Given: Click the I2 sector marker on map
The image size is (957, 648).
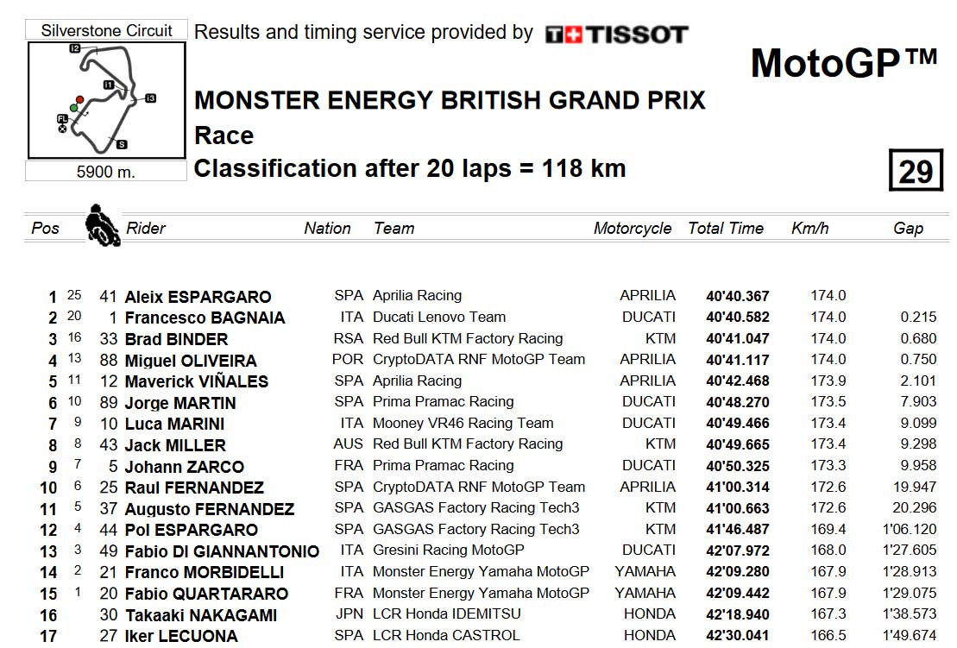Looking at the screenshot, I should point(75,48).
